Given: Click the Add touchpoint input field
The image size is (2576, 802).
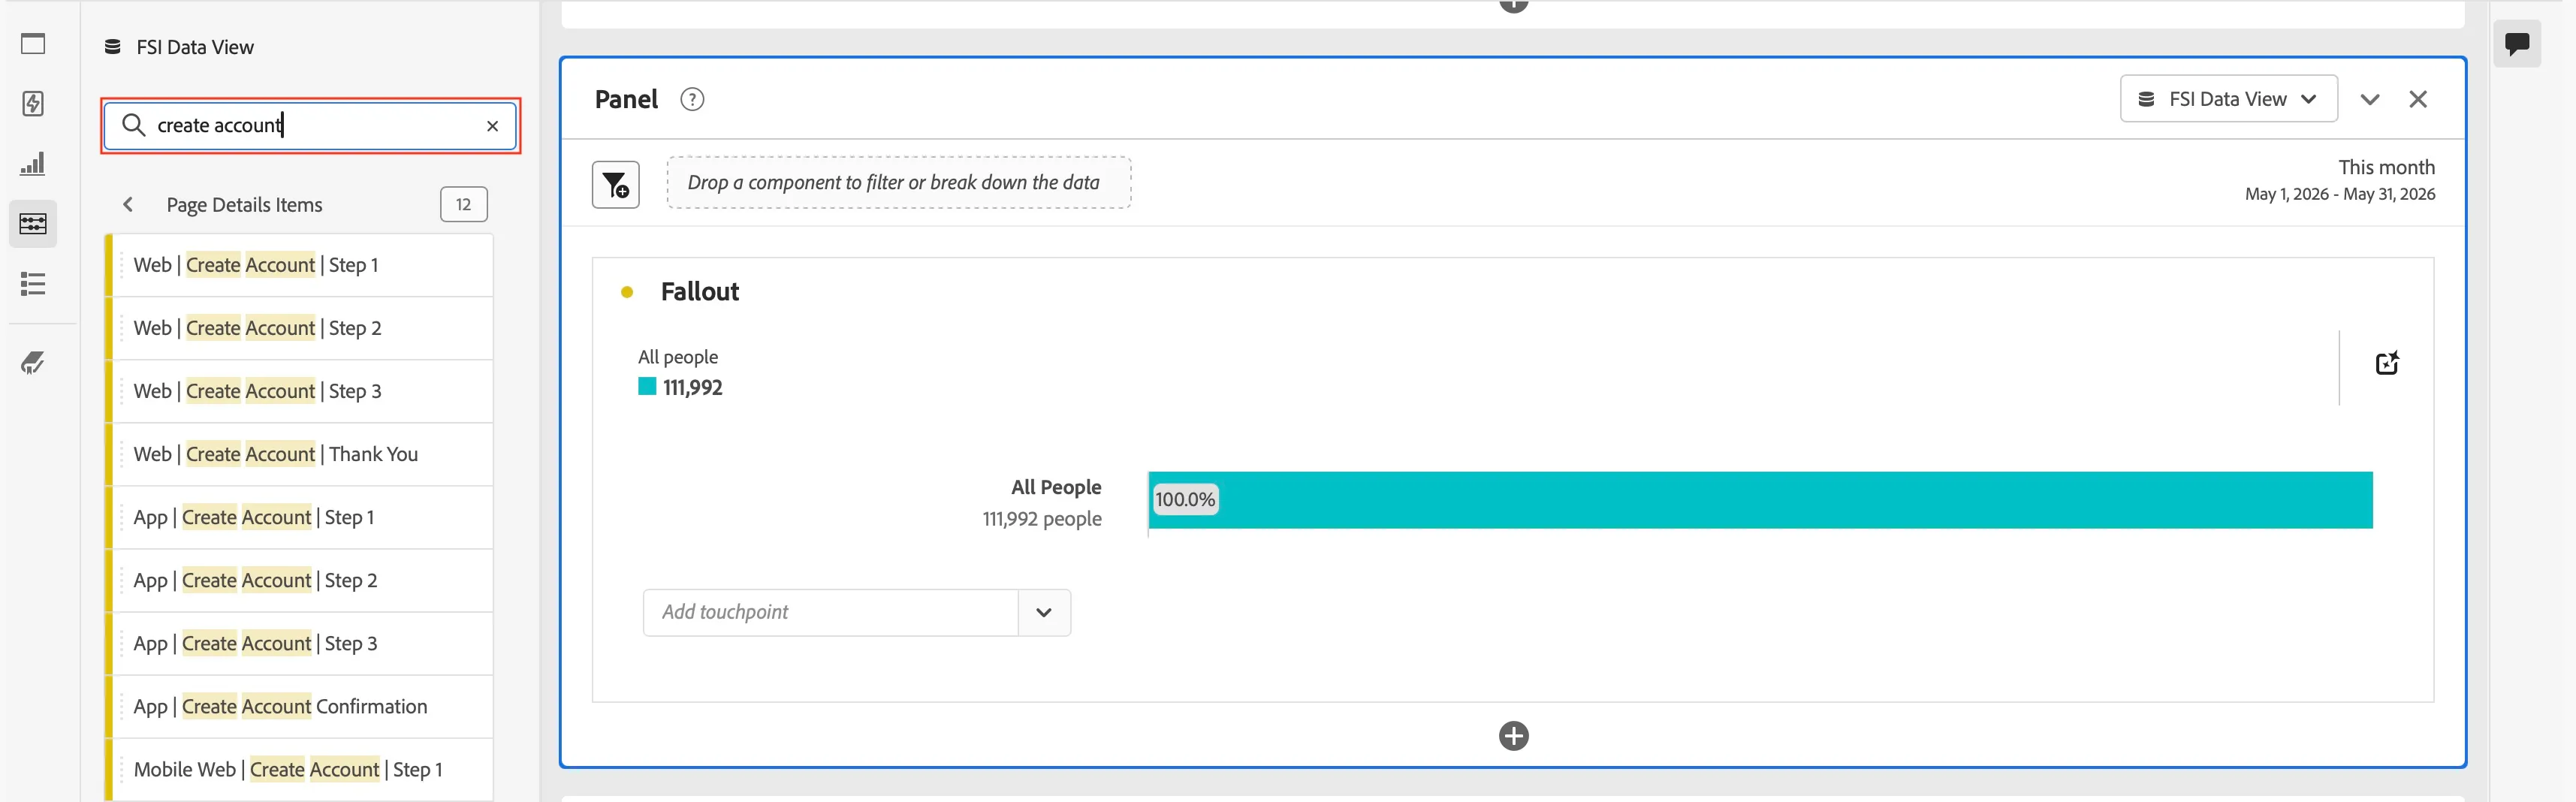Looking at the screenshot, I should click(x=831, y=613).
